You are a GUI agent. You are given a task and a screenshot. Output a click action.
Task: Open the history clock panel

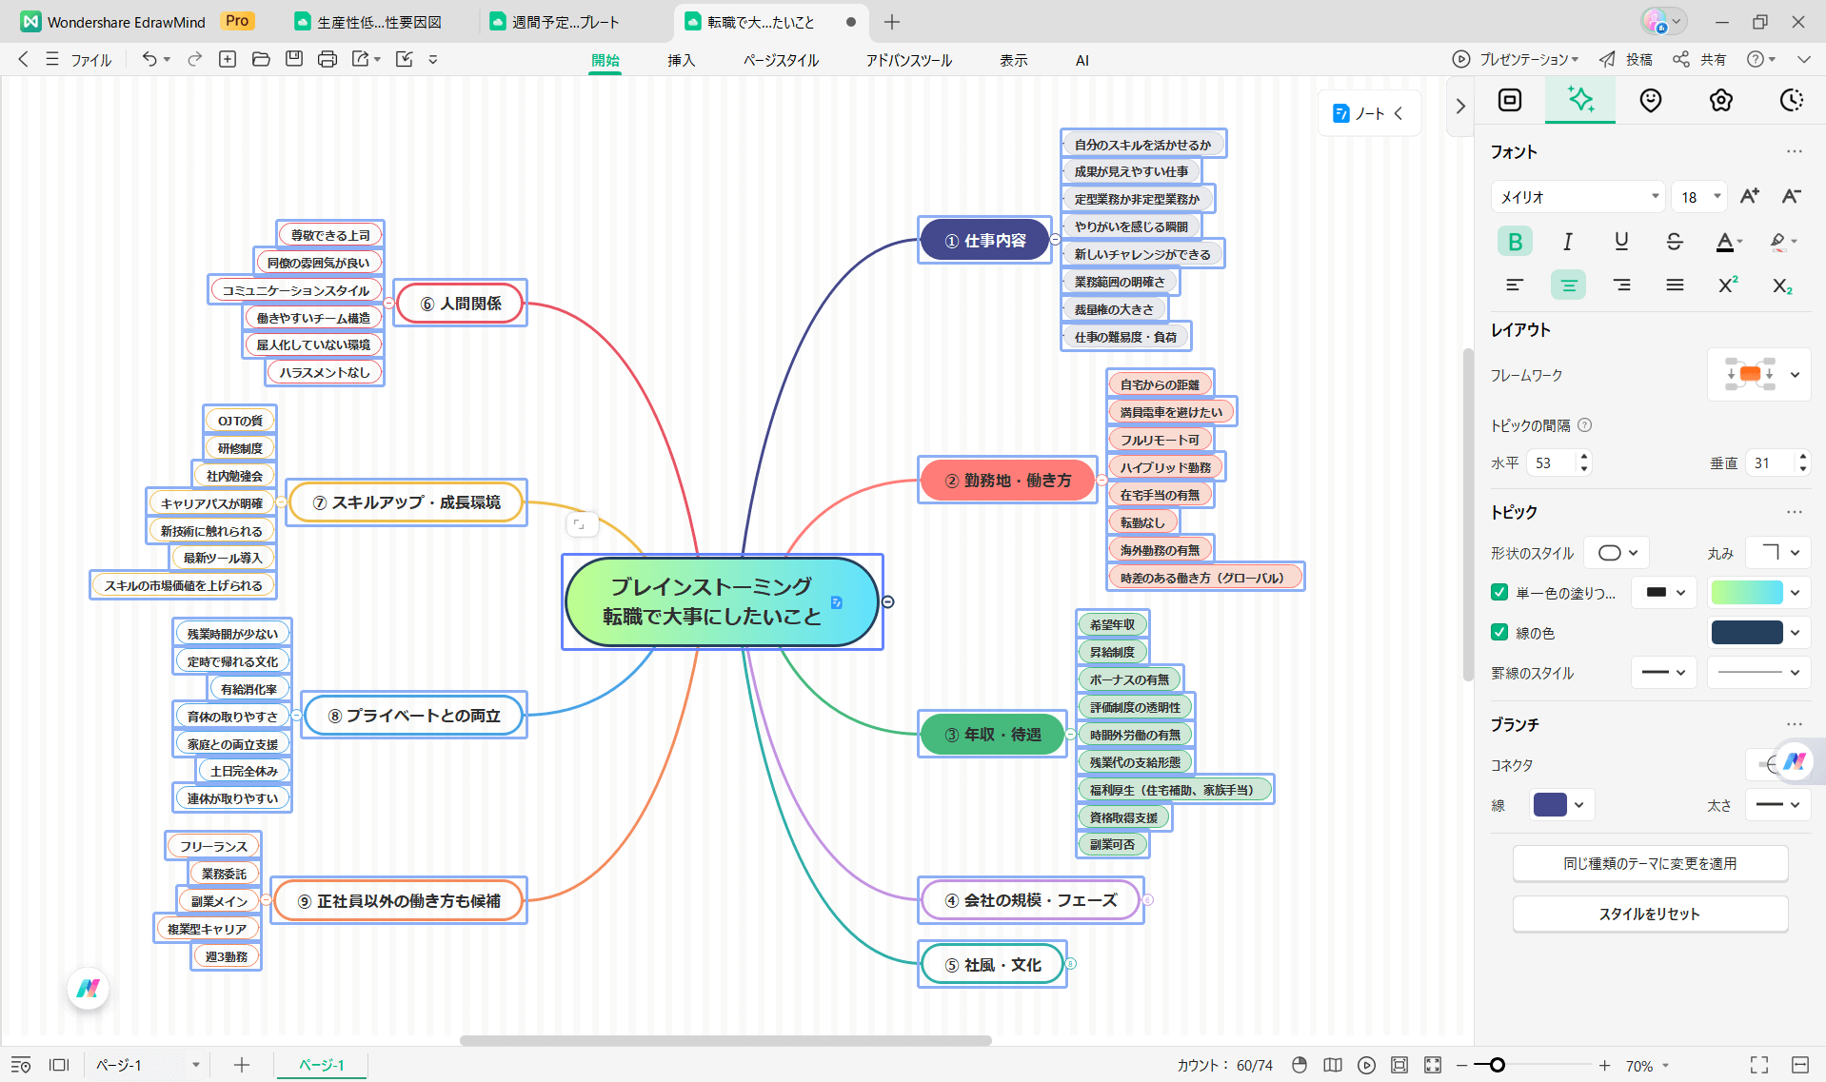[1791, 100]
